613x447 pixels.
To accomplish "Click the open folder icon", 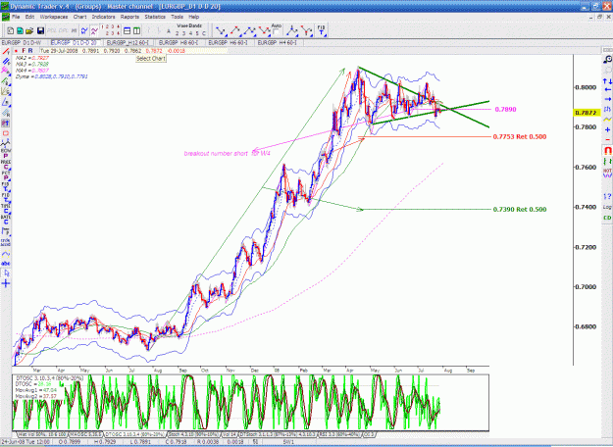I will 29,30.
